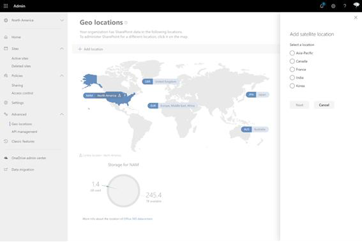Click the Cancel button
This screenshot has height=242, width=362.
point(324,105)
